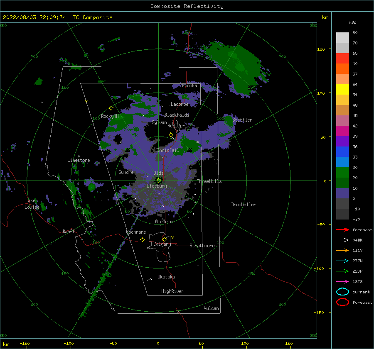Click the 150 tick on the right axis
Image resolution: width=374 pixels, height=349 pixels.
pos(321,49)
